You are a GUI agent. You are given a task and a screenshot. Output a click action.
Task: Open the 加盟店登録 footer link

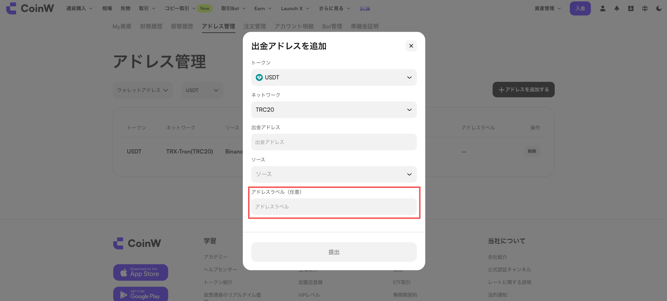311,282
